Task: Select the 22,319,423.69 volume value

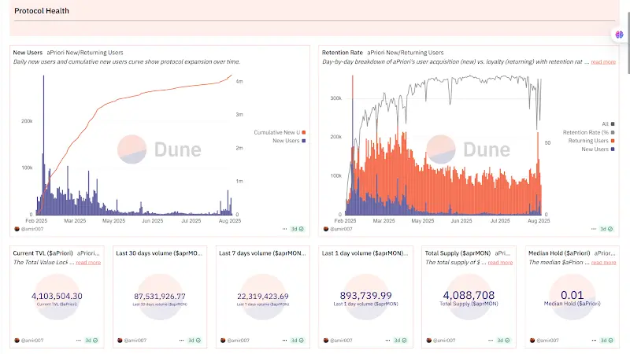Action: (x=263, y=297)
